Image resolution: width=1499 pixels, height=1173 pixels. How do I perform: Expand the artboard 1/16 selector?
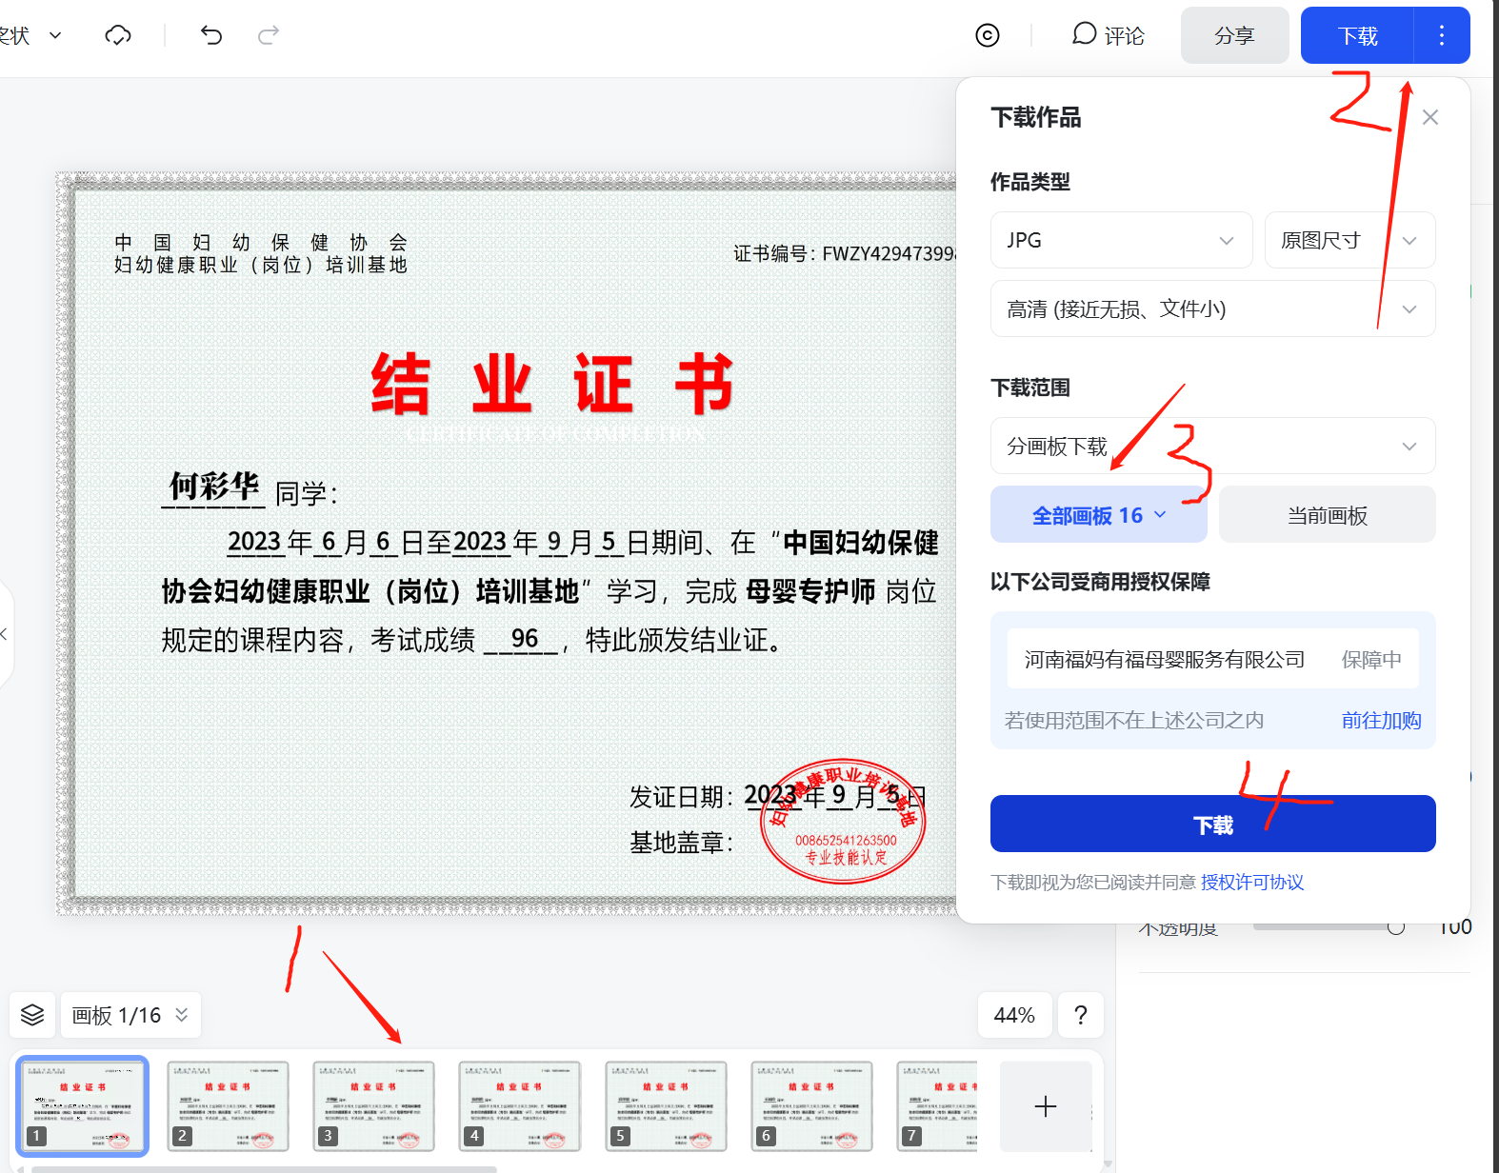[x=130, y=1015]
